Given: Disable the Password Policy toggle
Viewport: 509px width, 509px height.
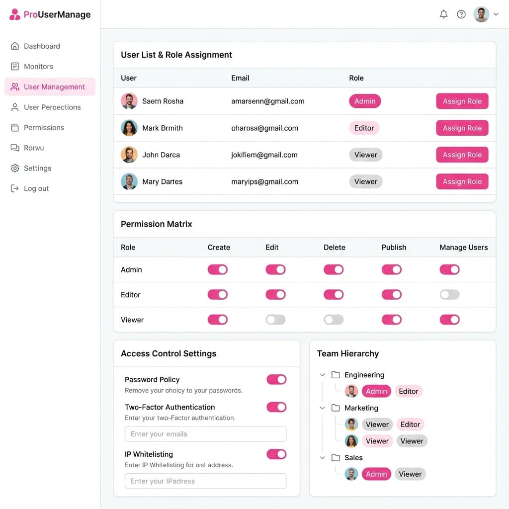Looking at the screenshot, I should click(276, 380).
